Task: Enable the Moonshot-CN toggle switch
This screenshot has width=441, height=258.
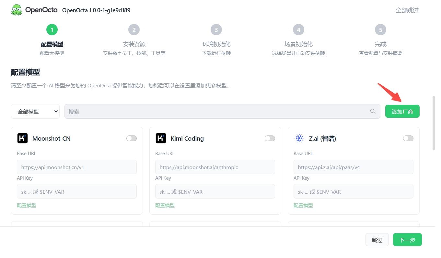Action: 132,138
